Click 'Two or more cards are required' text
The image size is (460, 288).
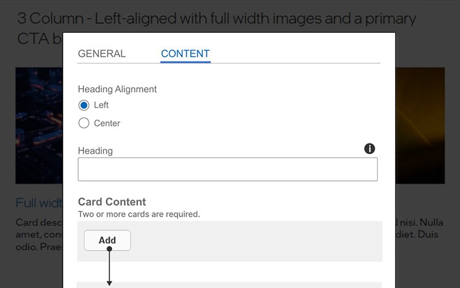coord(139,214)
